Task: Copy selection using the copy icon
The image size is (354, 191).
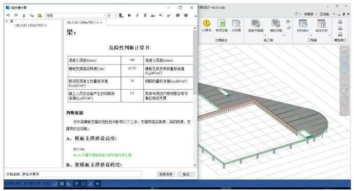Action: click(x=32, y=15)
